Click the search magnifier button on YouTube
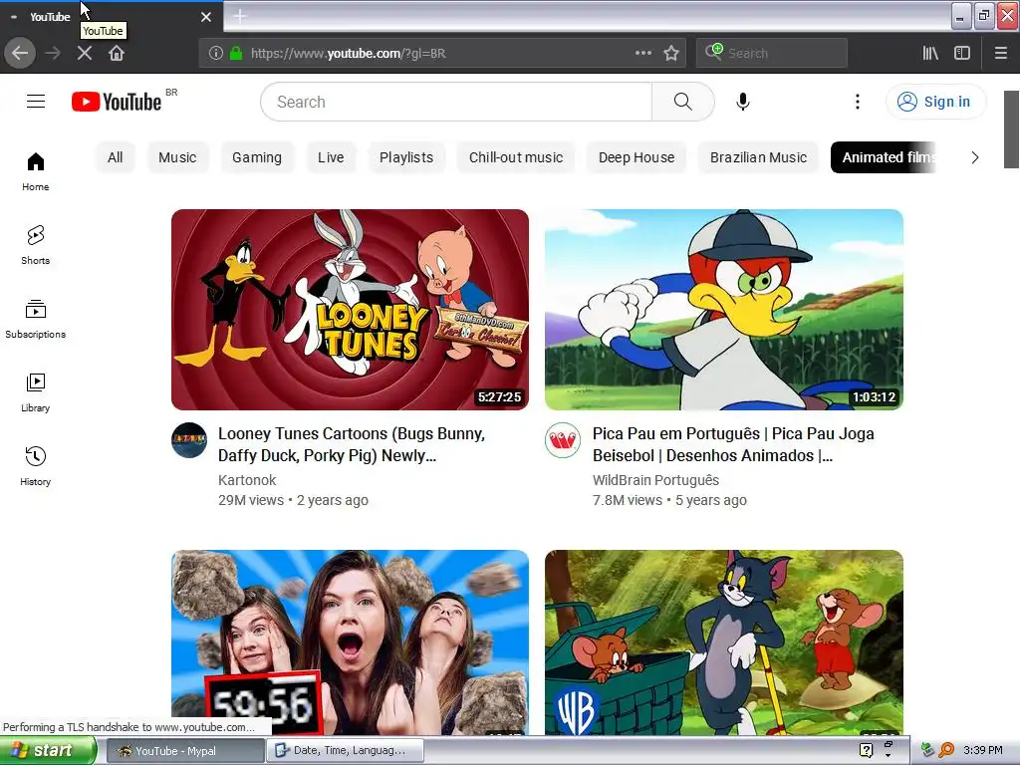This screenshot has width=1020, height=765. (683, 102)
